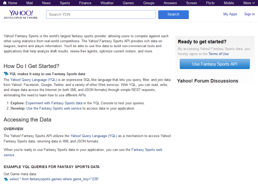
Task: Open the Terms of Use link
Action: click(x=218, y=54)
